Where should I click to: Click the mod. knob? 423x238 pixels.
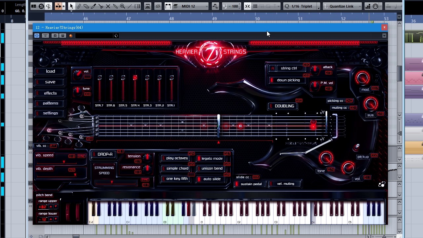(363, 78)
